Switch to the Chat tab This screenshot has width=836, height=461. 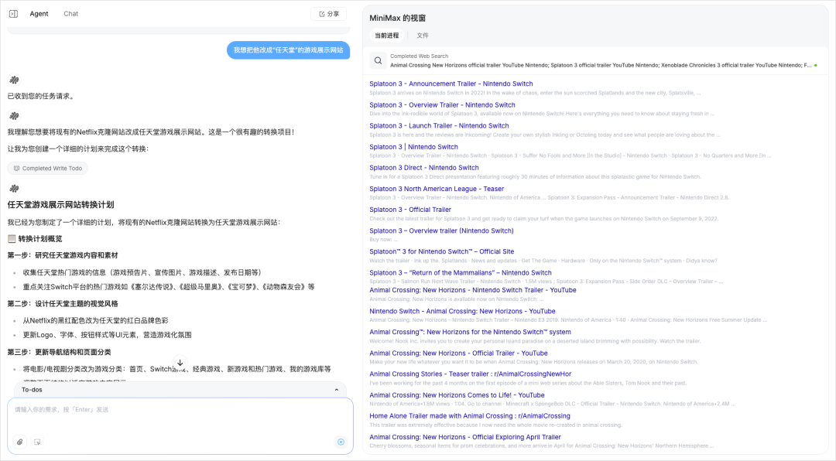(x=70, y=13)
